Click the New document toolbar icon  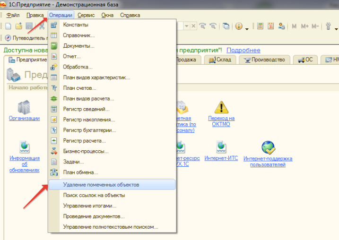tap(8, 26)
